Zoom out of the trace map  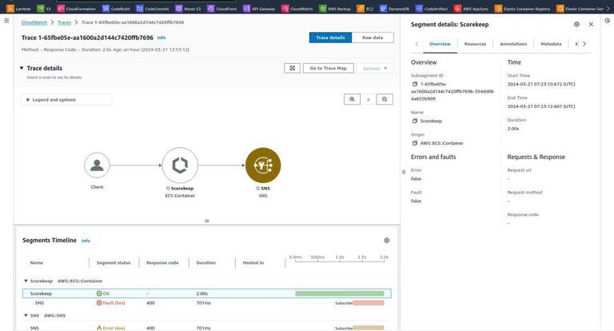(385, 99)
